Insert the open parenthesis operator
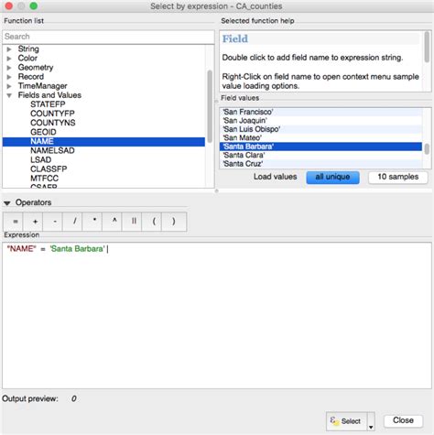 pos(152,222)
